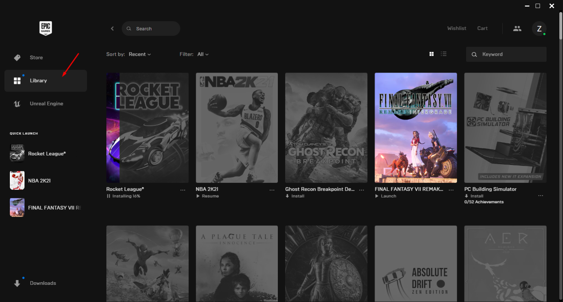This screenshot has height=302, width=563.
Task: Click the NBA 2K21 title under cover
Action: pyautogui.click(x=207, y=189)
